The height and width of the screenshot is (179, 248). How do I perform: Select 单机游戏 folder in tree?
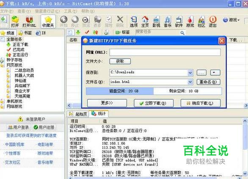14,101
